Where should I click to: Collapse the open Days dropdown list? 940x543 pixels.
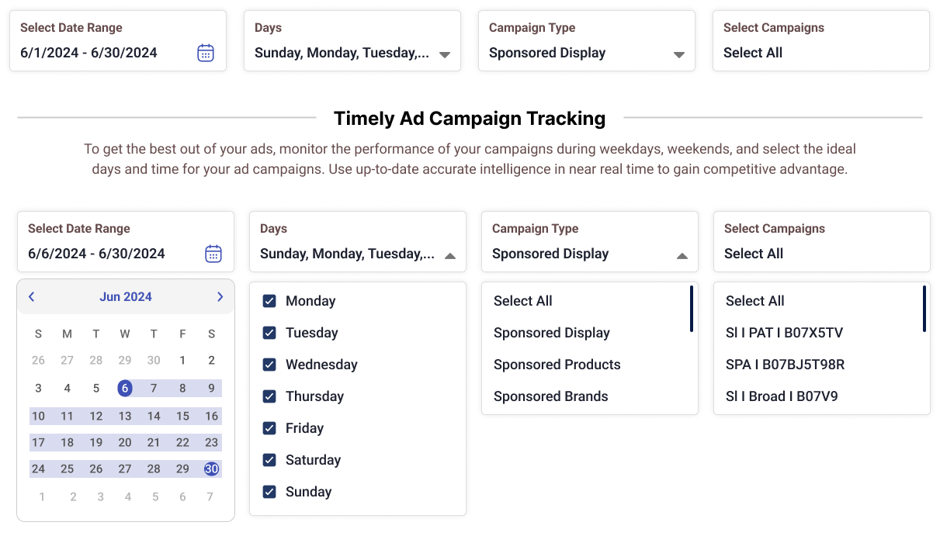(449, 256)
